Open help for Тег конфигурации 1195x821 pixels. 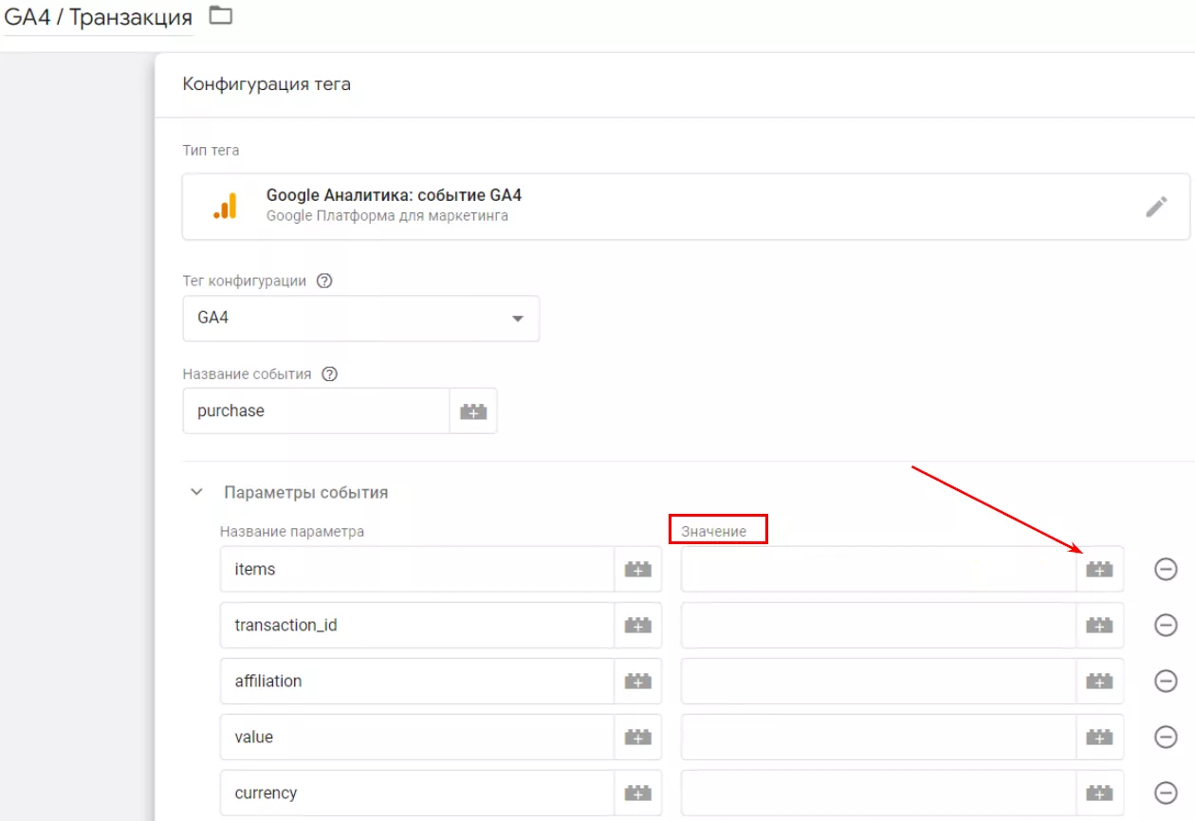(324, 281)
